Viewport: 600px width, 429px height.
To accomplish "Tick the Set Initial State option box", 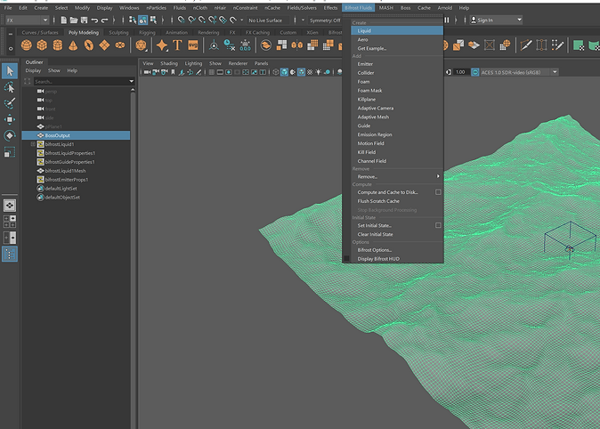I will pyautogui.click(x=438, y=225).
